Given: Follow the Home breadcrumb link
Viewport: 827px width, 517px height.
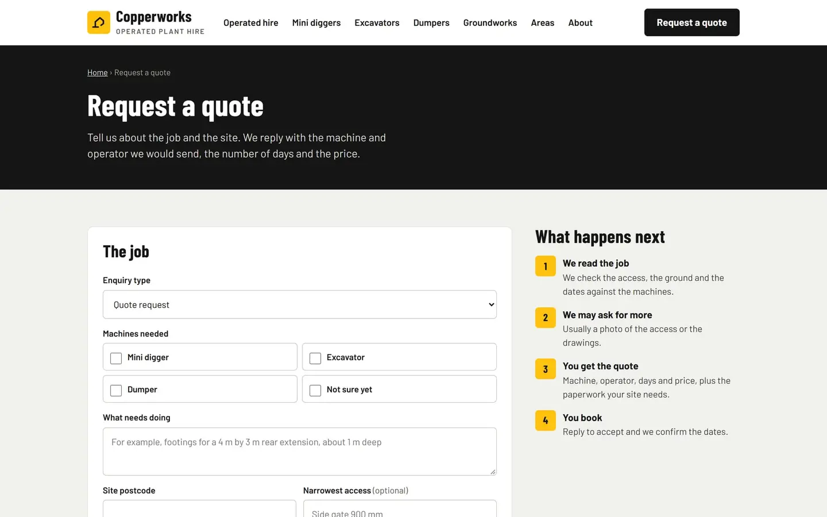Looking at the screenshot, I should 98,72.
